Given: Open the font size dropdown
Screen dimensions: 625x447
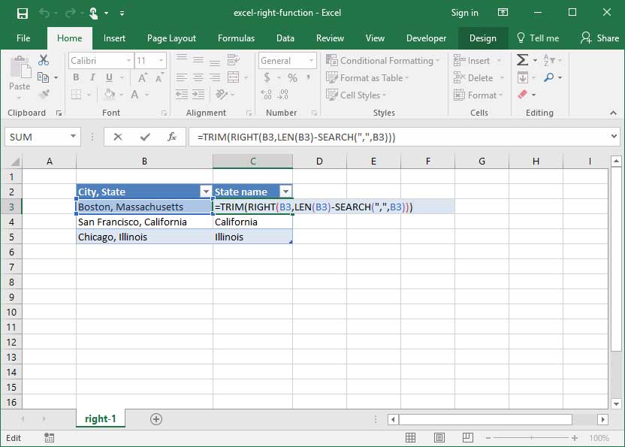Looking at the screenshot, I should (162, 60).
